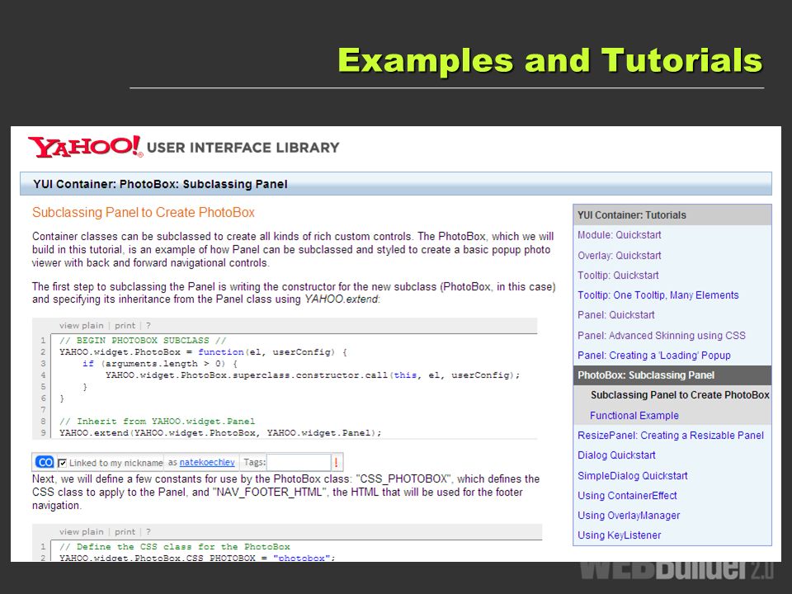Click the Yahoo! logo

pyautogui.click(x=85, y=147)
